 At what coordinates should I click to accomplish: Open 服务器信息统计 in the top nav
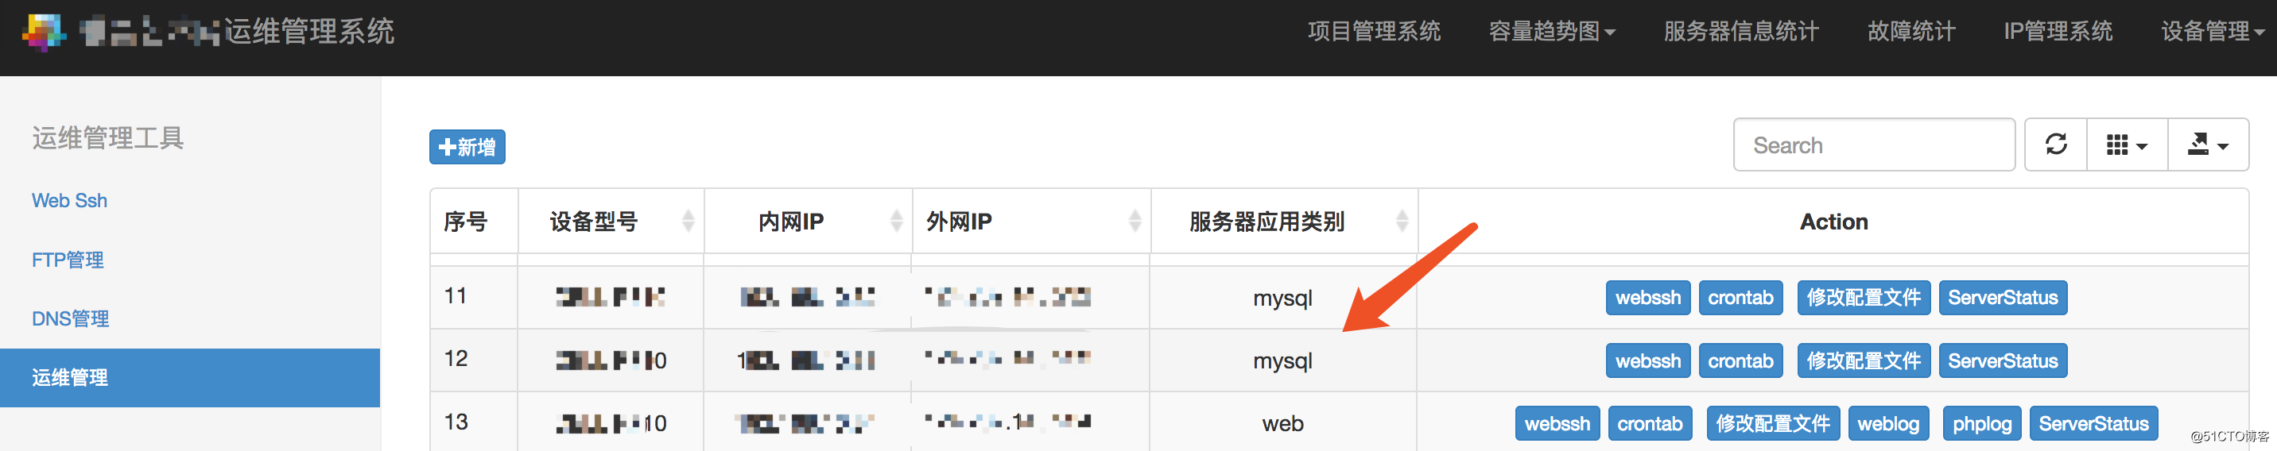[1740, 32]
